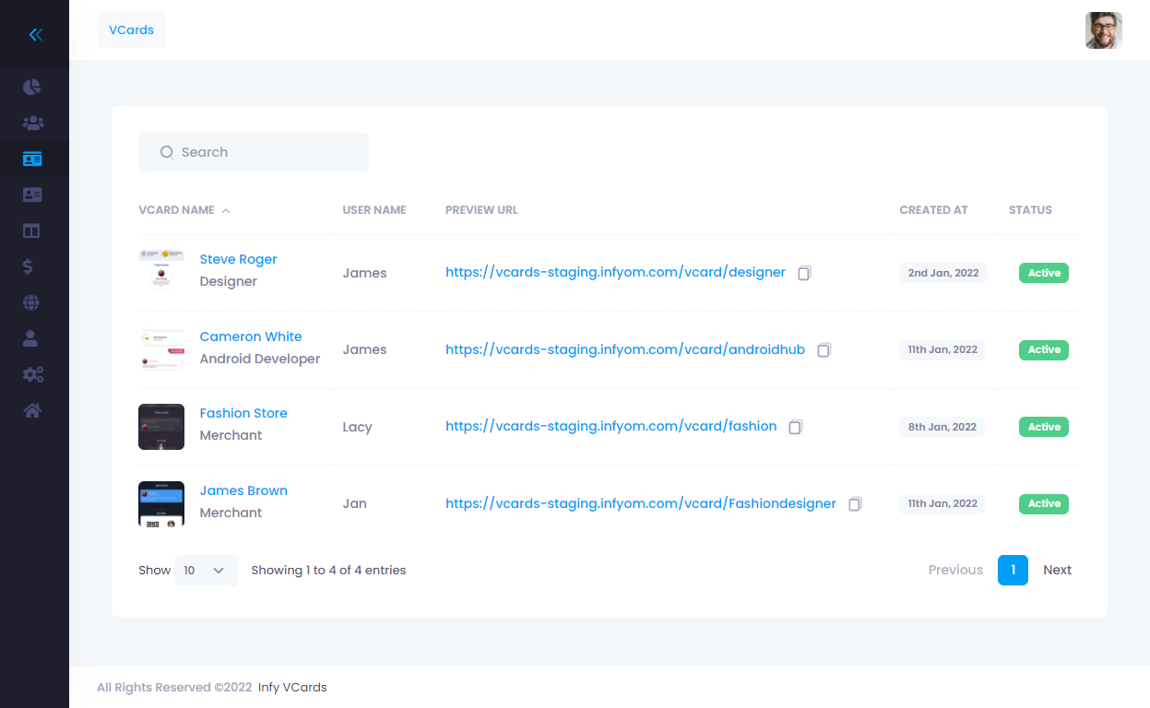The height and width of the screenshot is (708, 1150).
Task: Open the dashboard pie chart icon
Action: [32, 88]
